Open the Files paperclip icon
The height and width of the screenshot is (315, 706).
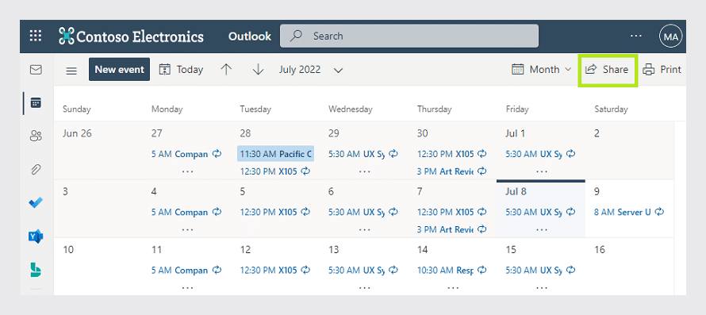(36, 170)
